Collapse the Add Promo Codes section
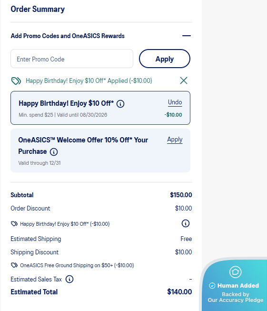The height and width of the screenshot is (311, 267). click(186, 36)
